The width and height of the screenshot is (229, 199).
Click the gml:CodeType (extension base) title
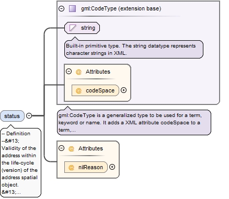pyautogui.click(x=121, y=8)
